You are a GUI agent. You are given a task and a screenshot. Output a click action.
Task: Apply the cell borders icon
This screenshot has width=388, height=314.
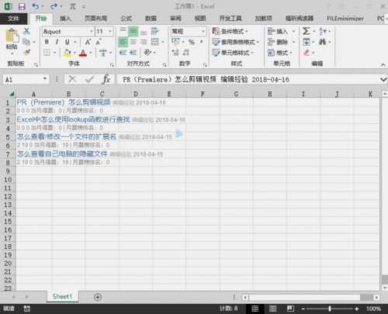(x=47, y=53)
